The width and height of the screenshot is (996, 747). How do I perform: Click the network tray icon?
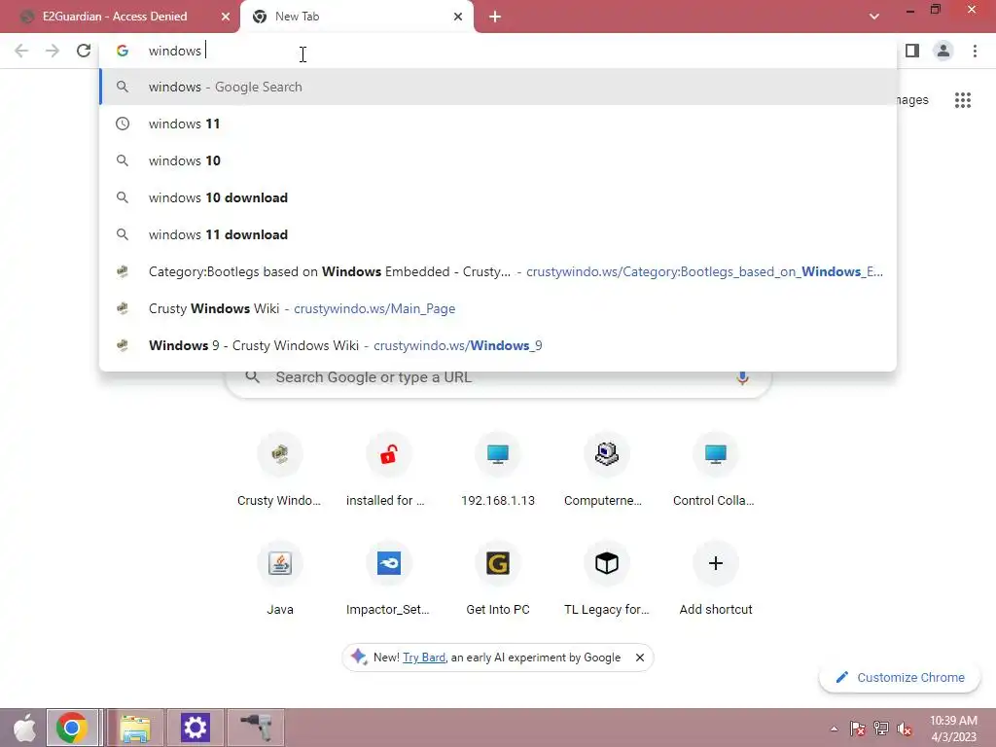click(x=880, y=729)
